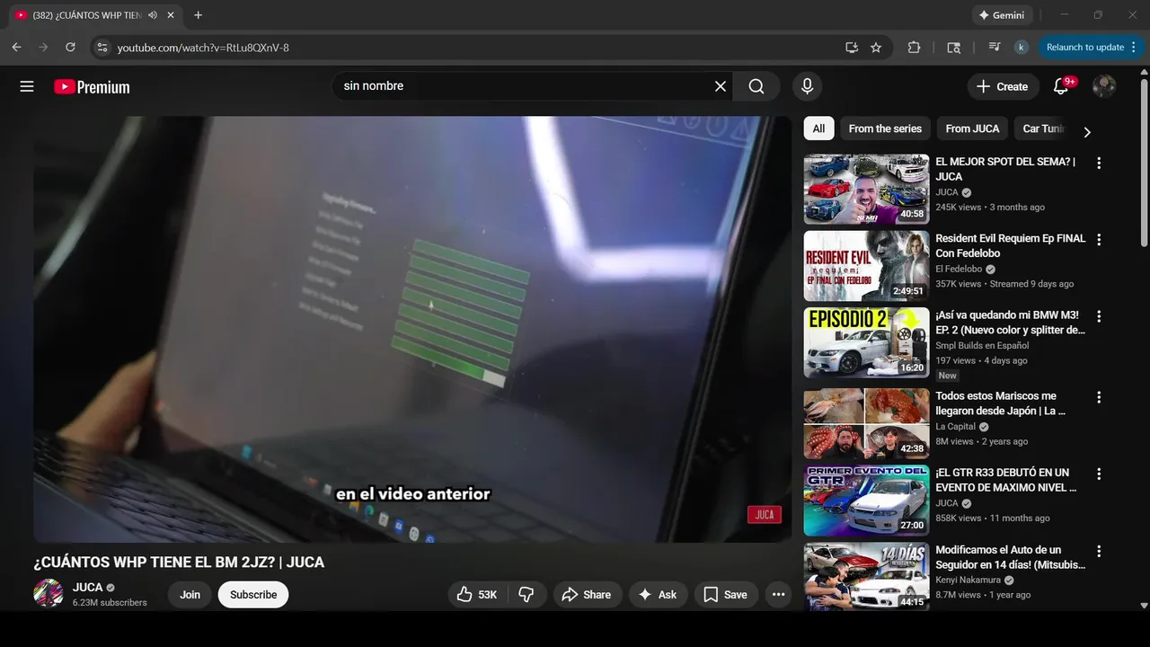The width and height of the screenshot is (1150, 647).
Task: Open JUCA channel avatar beside the title
Action: click(x=49, y=593)
